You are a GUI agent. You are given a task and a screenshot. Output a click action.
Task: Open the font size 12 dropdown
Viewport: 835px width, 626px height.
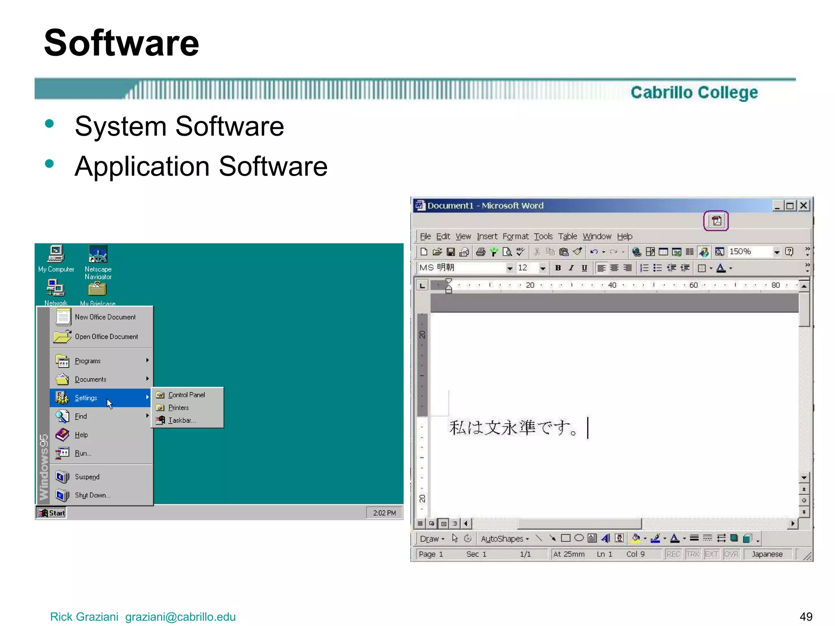coord(543,268)
